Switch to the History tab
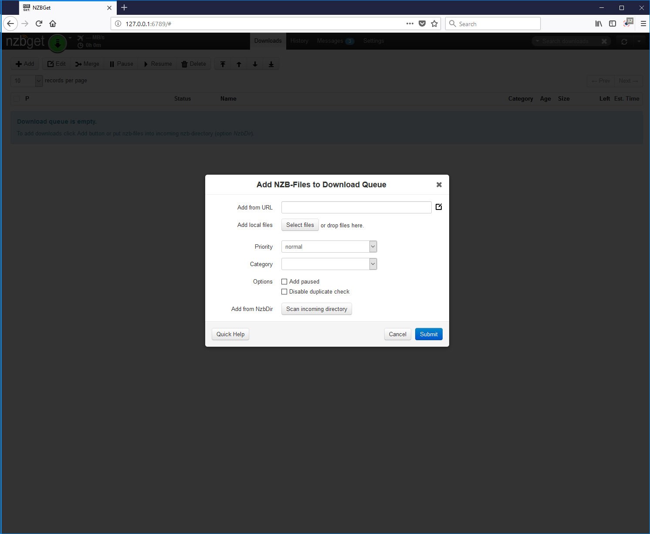 tap(299, 41)
